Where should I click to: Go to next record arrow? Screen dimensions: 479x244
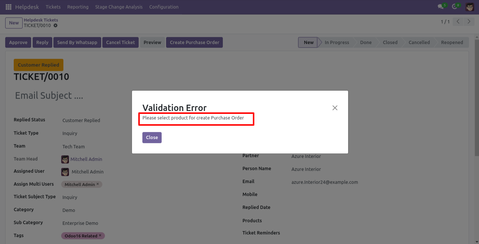(x=469, y=22)
